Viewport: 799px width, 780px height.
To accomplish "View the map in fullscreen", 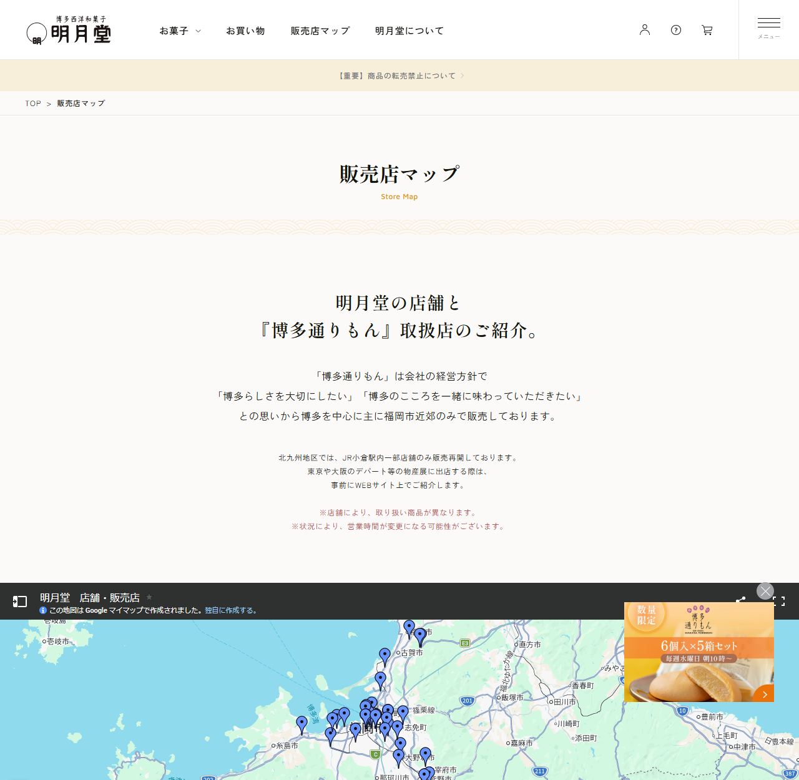I will click(x=779, y=602).
